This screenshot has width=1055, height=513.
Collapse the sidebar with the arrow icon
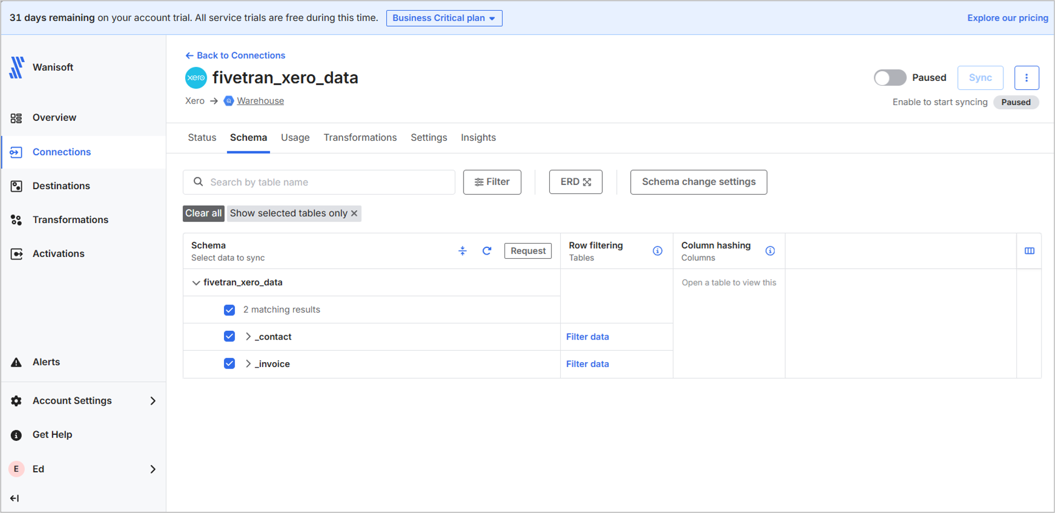pos(15,498)
